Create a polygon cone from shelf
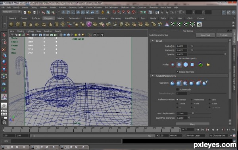This screenshot has height=150, width=238. click(31, 24)
